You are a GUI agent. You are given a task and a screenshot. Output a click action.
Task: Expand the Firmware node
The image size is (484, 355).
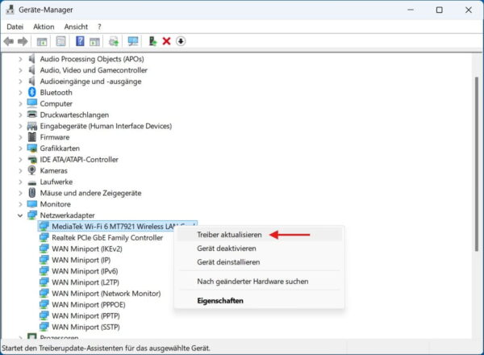(20, 137)
